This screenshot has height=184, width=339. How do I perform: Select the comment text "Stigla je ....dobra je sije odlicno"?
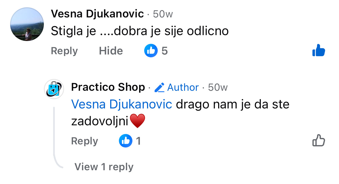click(140, 31)
